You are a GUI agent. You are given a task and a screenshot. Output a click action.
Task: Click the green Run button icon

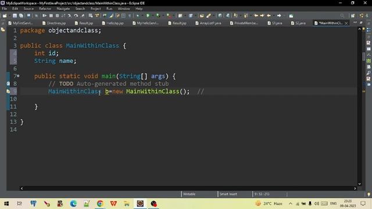point(148,16)
